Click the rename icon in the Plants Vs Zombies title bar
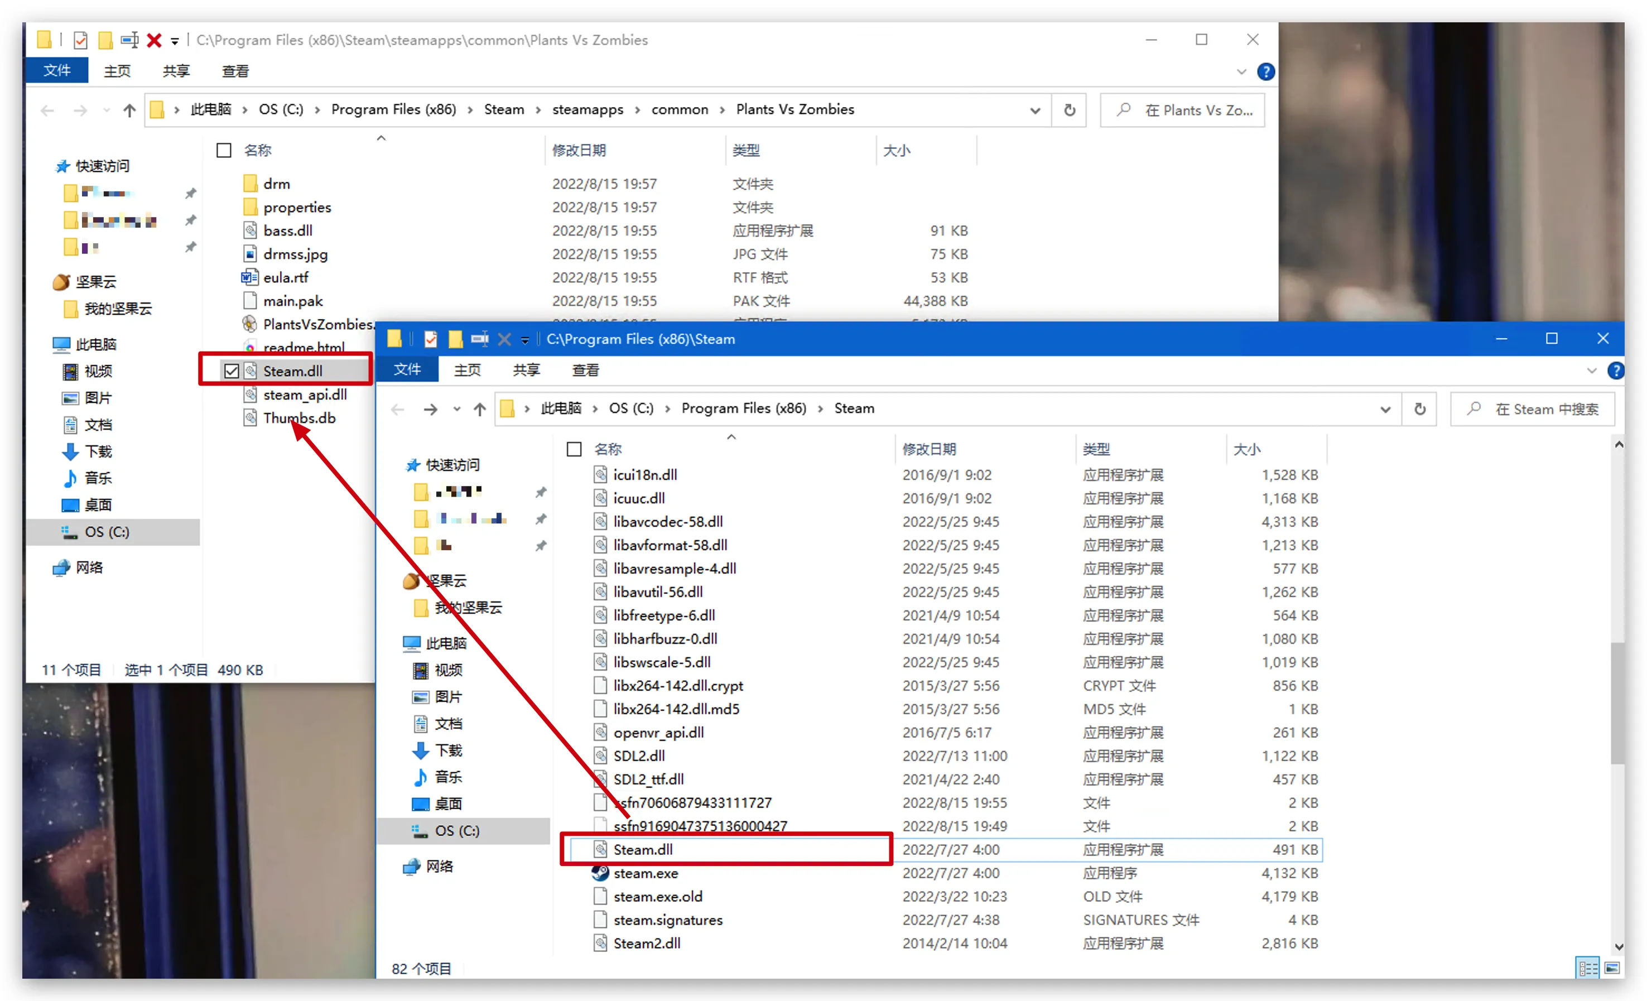 (x=129, y=40)
